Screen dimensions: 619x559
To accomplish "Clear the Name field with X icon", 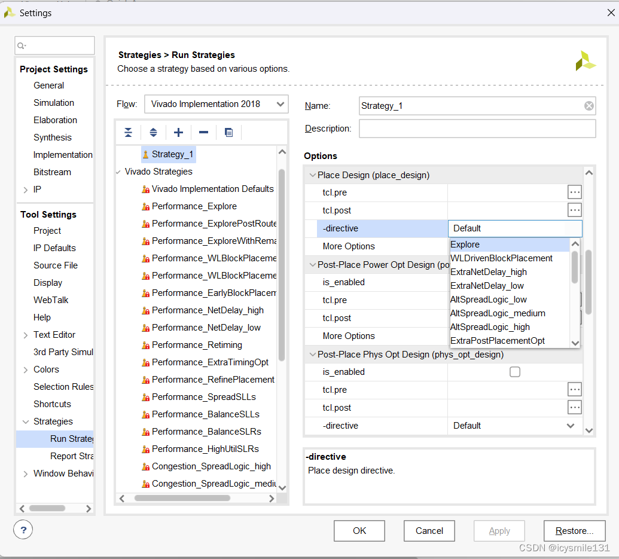I will [x=588, y=106].
